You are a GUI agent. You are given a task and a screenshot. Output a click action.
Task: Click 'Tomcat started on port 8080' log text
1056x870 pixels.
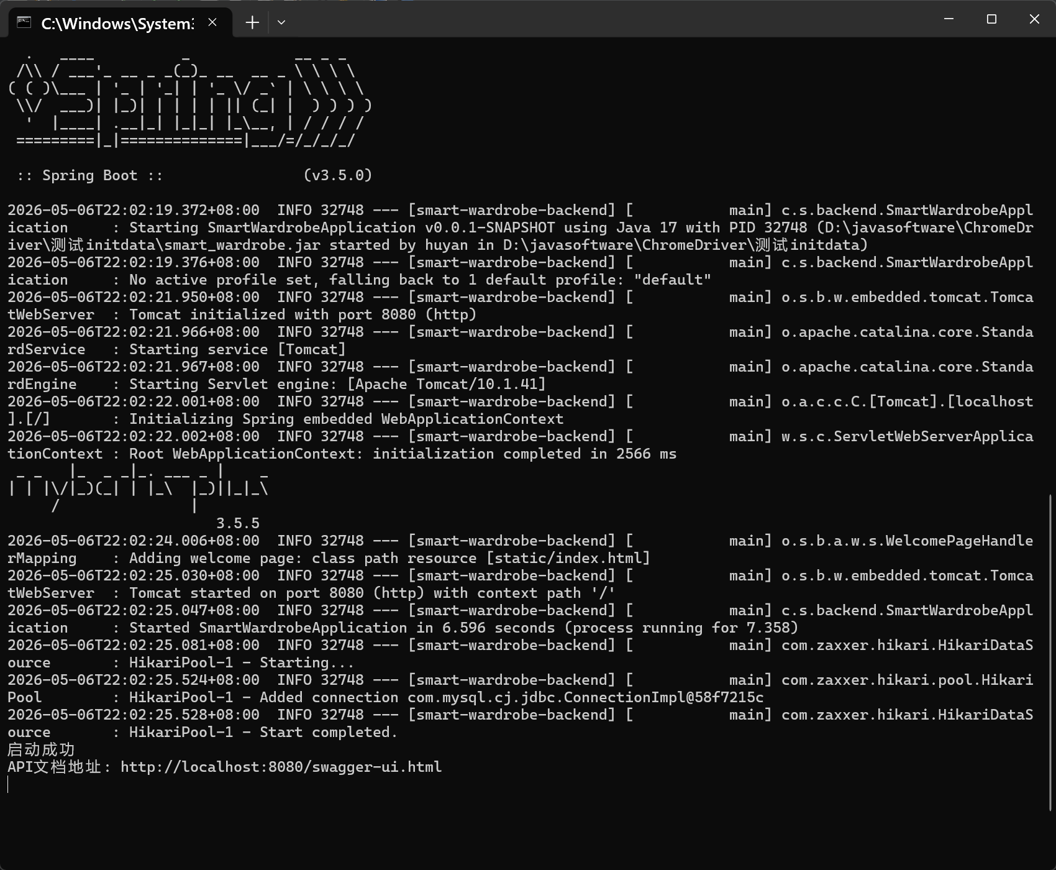247,593
